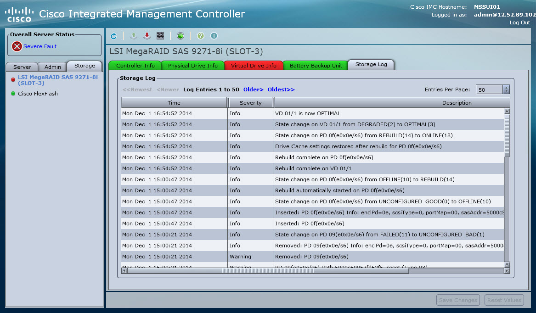The height and width of the screenshot is (313, 536).
Task: Select 'Rebuild complete on PD 0f(e0x0e/s6)' entry
Action: pyautogui.click(x=313, y=157)
